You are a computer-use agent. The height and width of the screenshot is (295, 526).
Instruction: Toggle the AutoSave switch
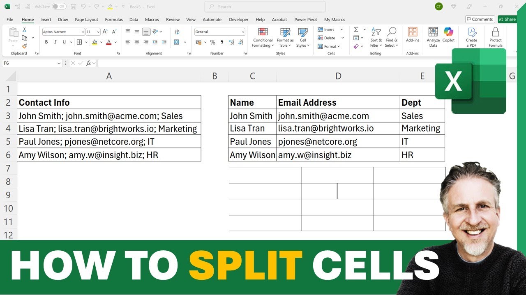tap(59, 7)
